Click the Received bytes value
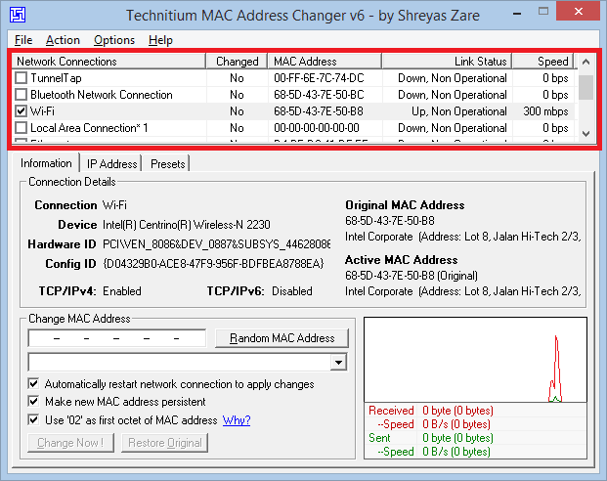 (458, 411)
